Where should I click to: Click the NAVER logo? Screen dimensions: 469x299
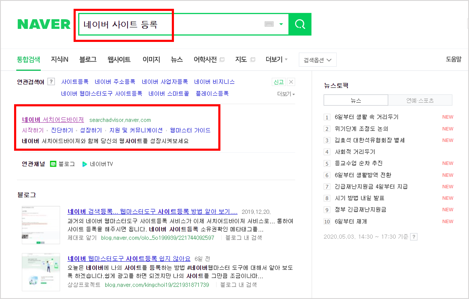pos(44,24)
